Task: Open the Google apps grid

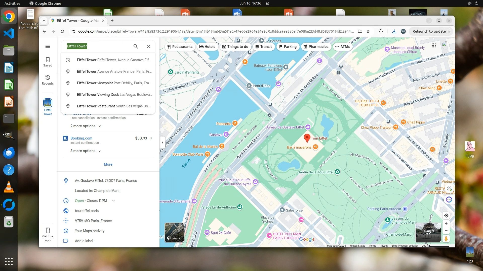Action: tap(434, 45)
